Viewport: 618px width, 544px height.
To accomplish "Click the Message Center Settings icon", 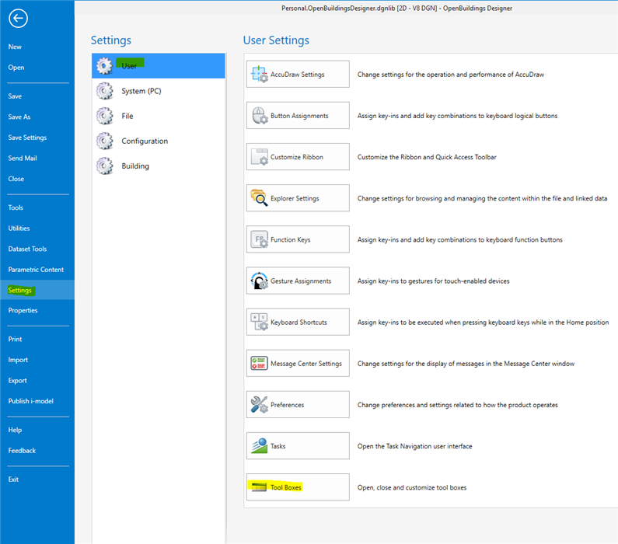I will click(260, 363).
